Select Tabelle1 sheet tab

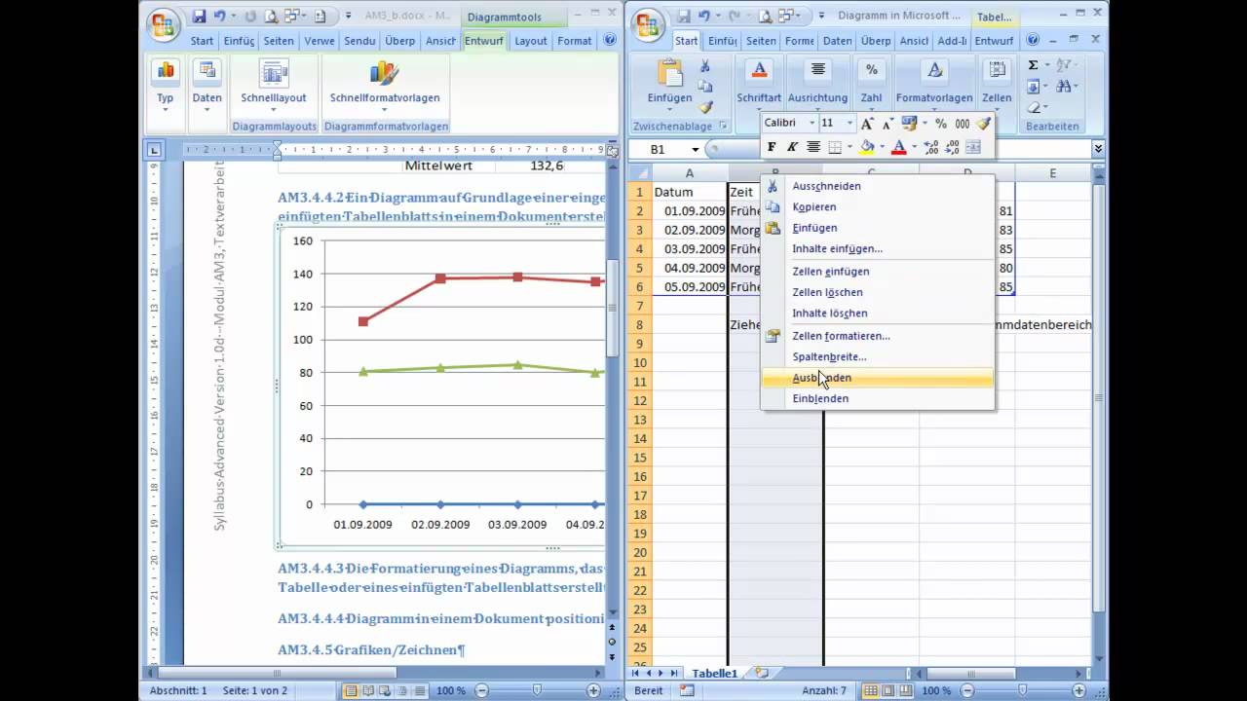(715, 673)
